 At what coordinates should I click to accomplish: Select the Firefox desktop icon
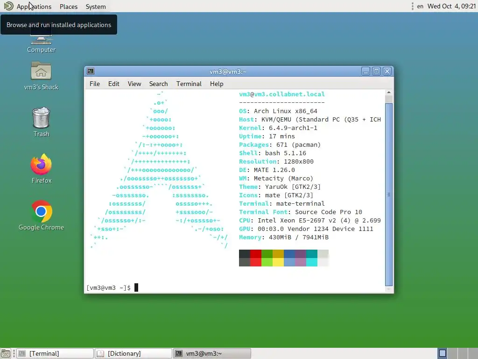click(x=42, y=169)
